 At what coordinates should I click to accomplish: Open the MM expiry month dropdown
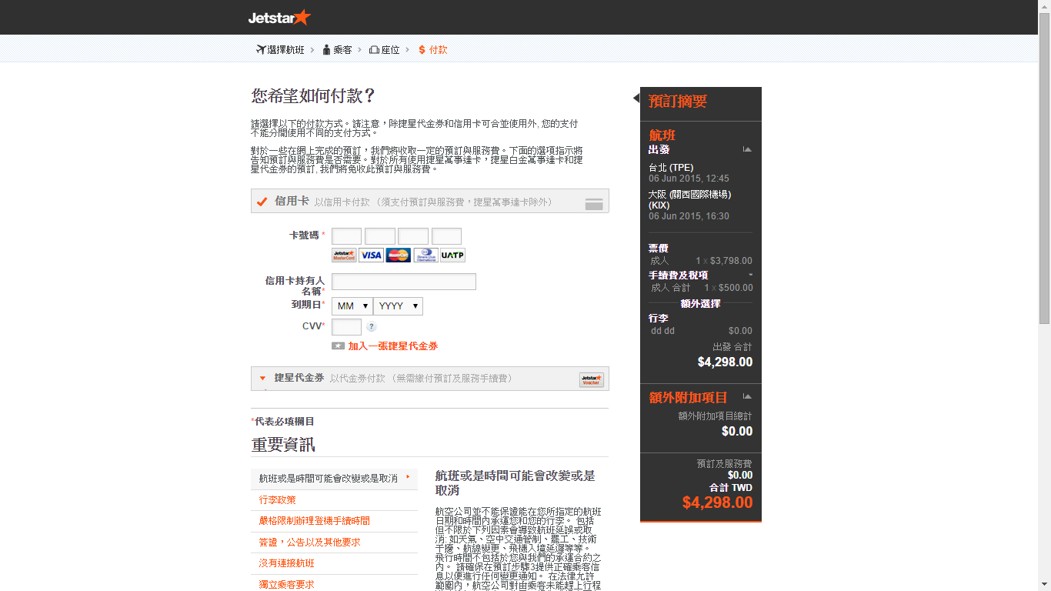click(352, 306)
